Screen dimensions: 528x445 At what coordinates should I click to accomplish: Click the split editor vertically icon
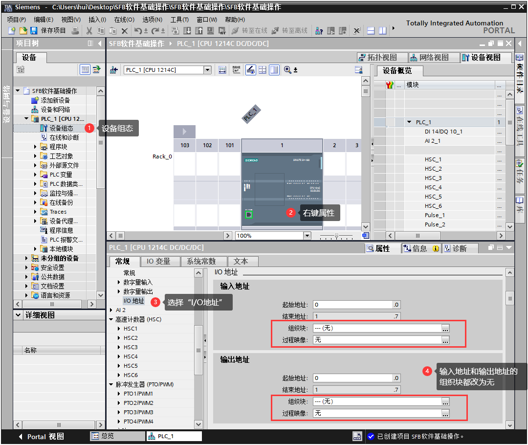(x=382, y=31)
